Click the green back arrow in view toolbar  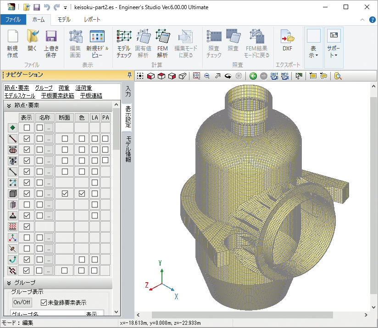coord(253,76)
